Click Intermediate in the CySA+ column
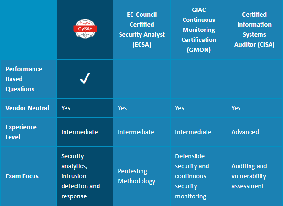Viewport: 283px width, 206px height. point(79,132)
